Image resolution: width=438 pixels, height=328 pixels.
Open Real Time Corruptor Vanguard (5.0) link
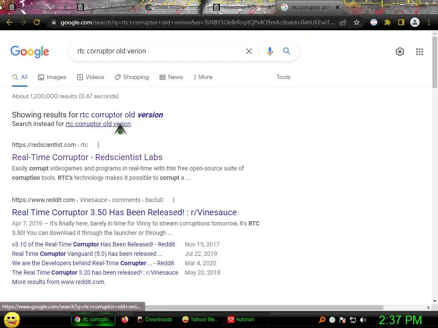tap(87, 254)
